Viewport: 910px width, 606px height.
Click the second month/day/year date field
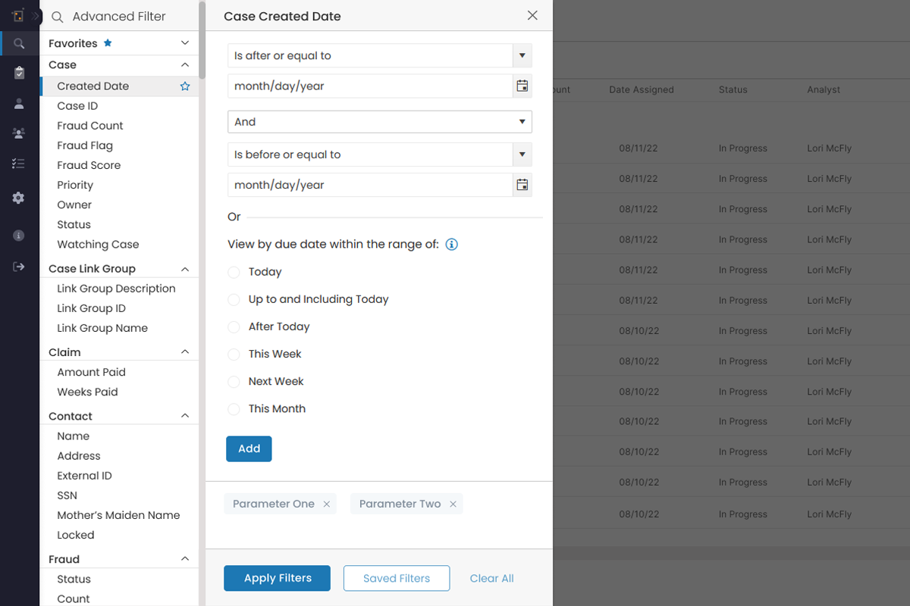point(370,185)
